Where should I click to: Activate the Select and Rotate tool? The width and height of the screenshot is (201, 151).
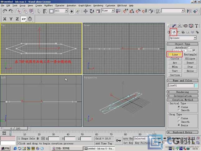click(x=92, y=11)
